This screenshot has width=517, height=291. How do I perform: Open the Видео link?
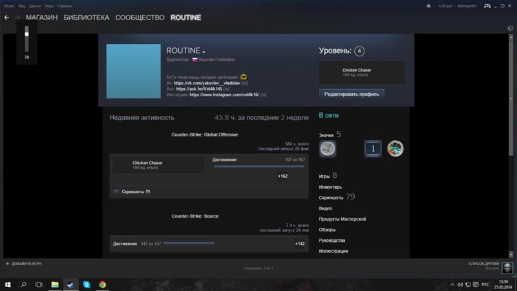326,208
